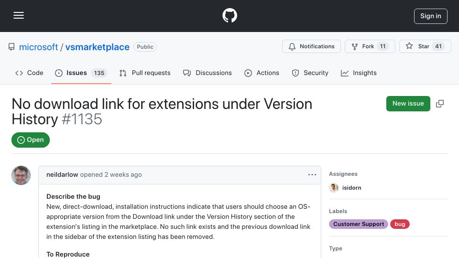Click the star count 41
Screen dimensions: 459x258
[438, 46]
